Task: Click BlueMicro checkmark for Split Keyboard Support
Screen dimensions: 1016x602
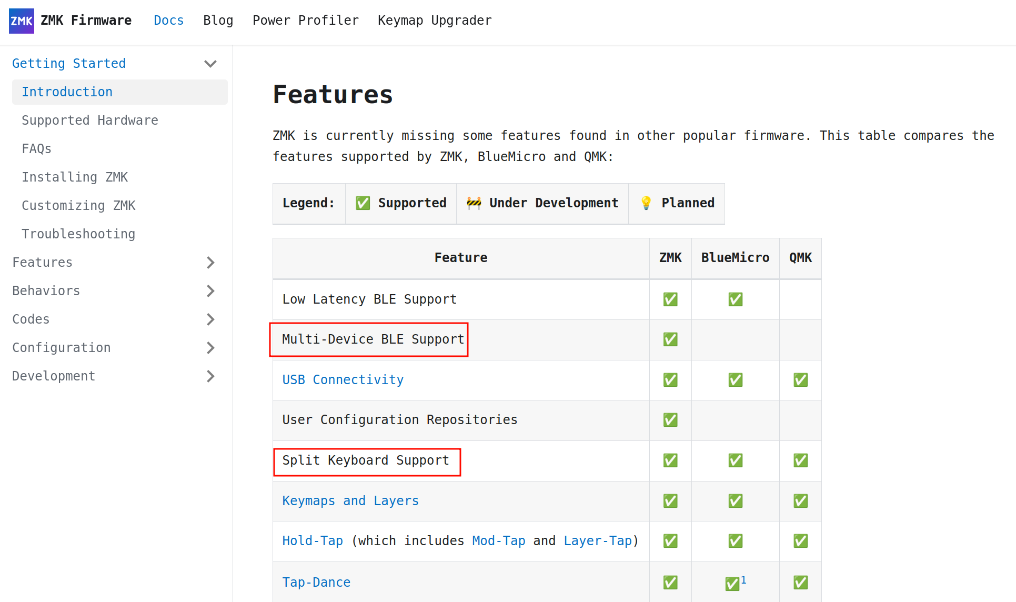Action: click(735, 460)
